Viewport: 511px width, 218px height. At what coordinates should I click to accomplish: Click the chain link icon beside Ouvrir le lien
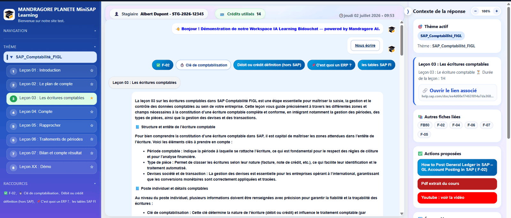(x=425, y=91)
